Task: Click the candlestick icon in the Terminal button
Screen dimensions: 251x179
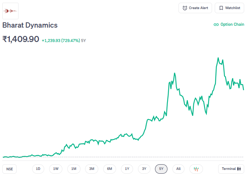Action: [x=239, y=169]
